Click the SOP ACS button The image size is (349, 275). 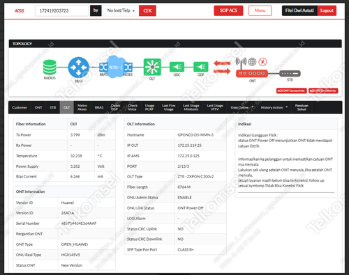point(228,10)
